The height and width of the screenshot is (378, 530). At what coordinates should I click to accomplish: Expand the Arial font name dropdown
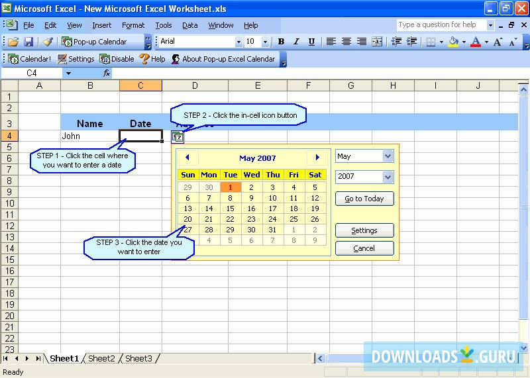(x=238, y=42)
